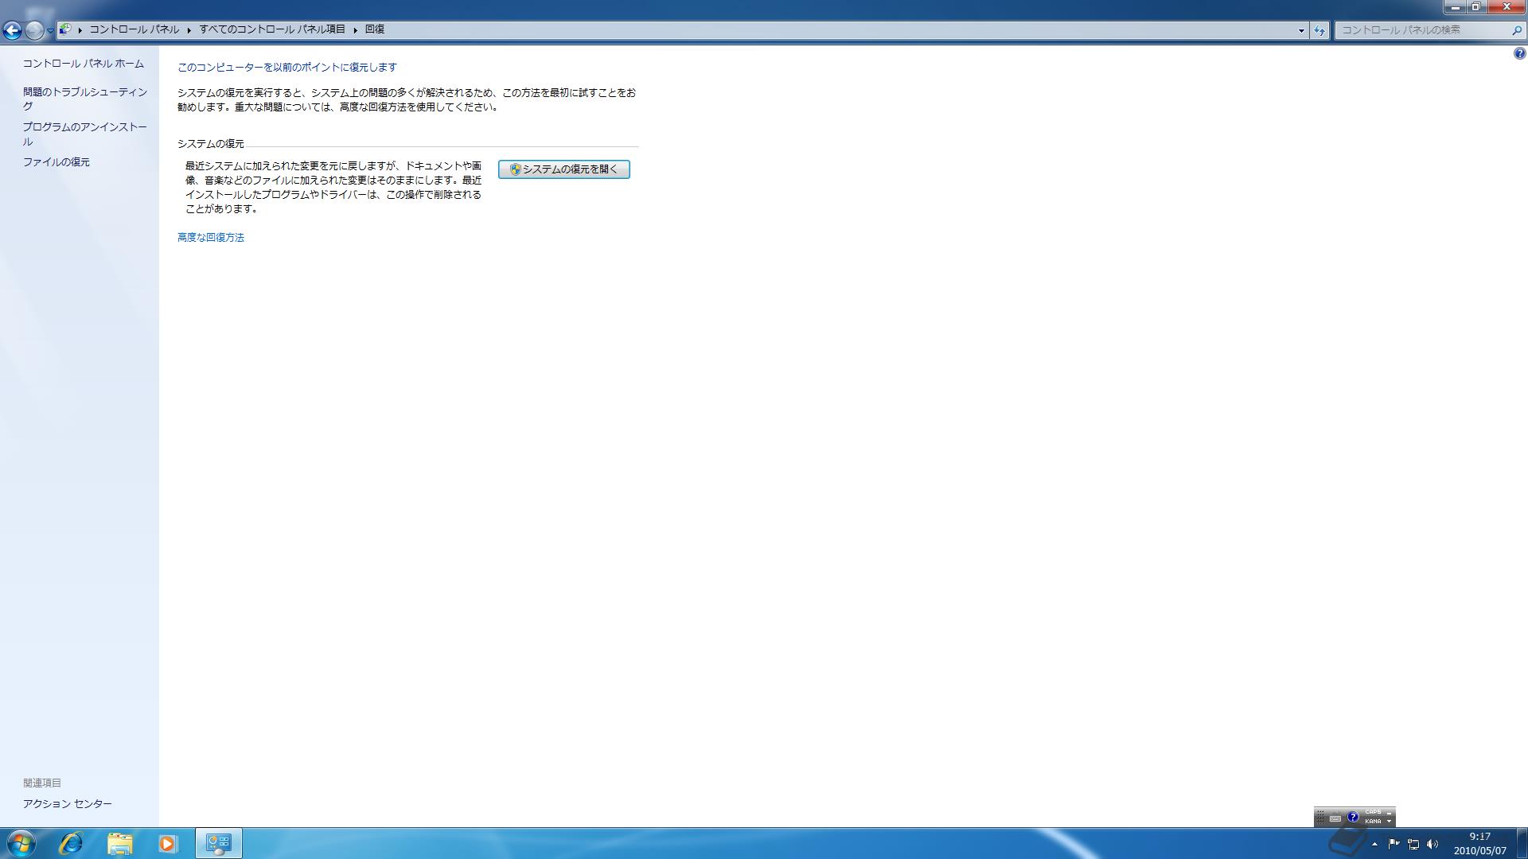Click the volume speaker icon in the tray
This screenshot has width=1528, height=859.
tap(1432, 844)
